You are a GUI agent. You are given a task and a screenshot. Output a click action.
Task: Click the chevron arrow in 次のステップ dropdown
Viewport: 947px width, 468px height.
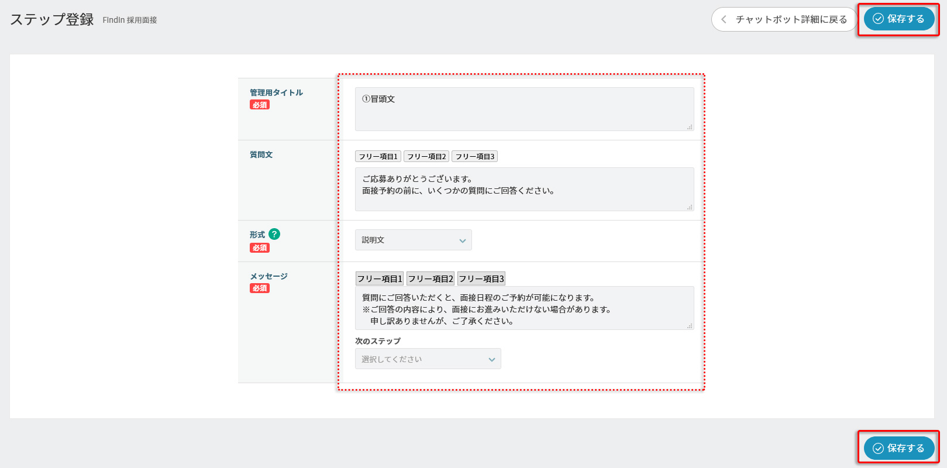point(491,360)
